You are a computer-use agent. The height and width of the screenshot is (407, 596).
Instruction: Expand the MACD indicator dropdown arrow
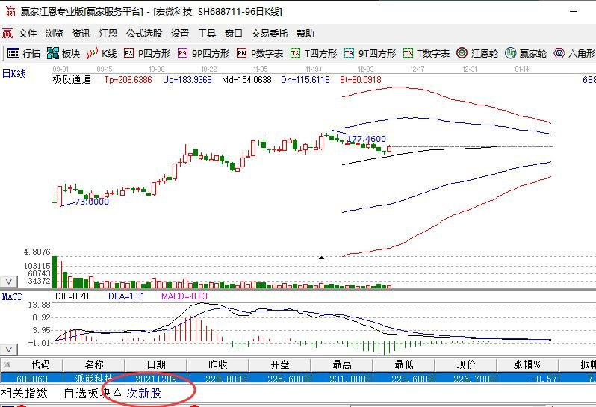click(9, 349)
